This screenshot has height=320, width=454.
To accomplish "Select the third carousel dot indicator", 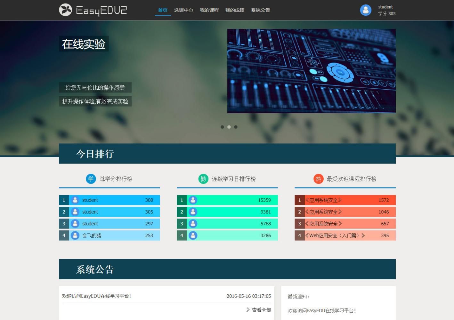I will pyautogui.click(x=236, y=127).
